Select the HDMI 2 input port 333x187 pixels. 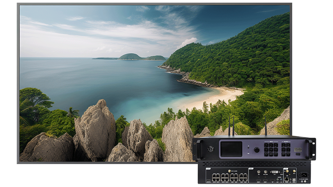click(x=258, y=180)
